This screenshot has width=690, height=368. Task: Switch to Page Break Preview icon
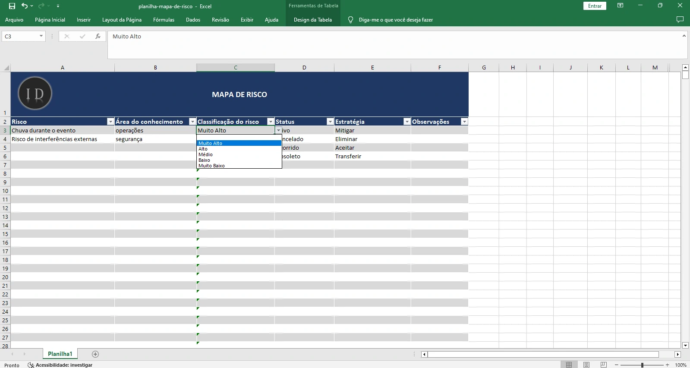click(603, 365)
